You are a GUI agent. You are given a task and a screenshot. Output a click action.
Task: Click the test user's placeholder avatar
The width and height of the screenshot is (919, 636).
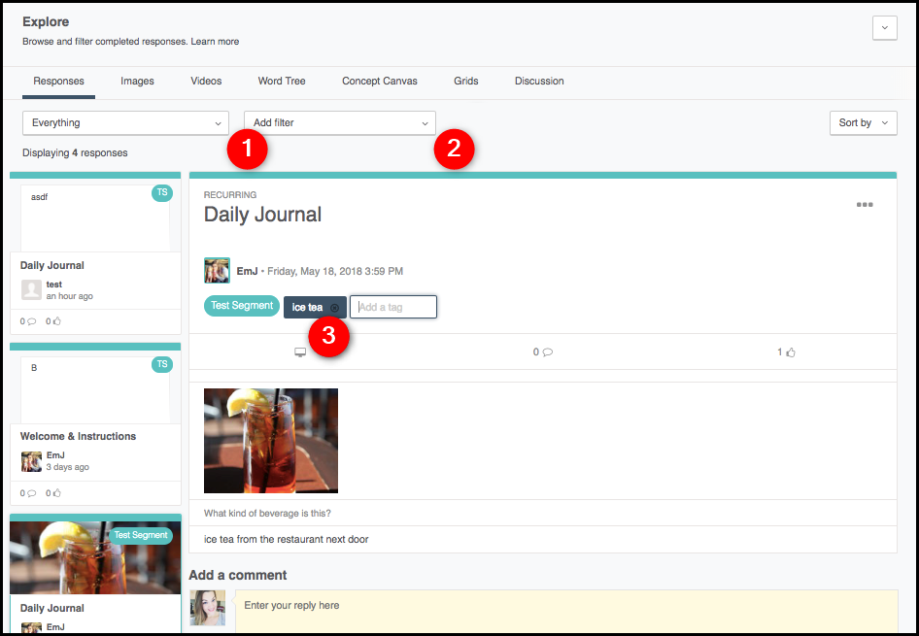pos(31,290)
